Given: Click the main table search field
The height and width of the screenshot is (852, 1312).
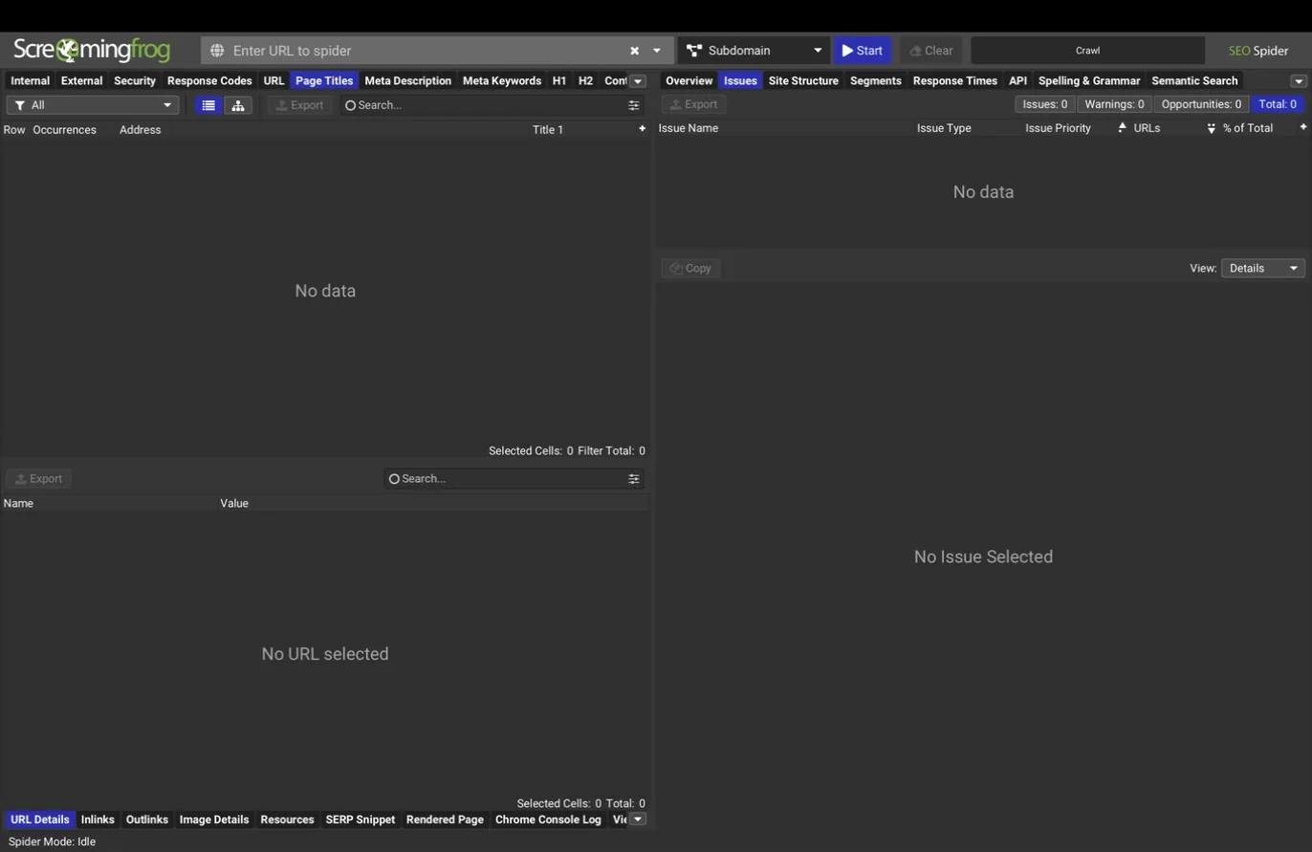Looking at the screenshot, I should click(483, 105).
